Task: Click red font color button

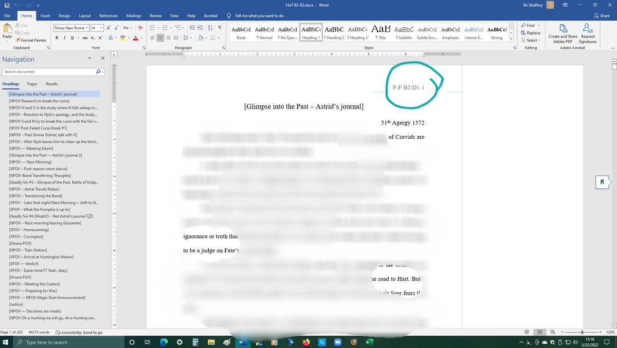Action: (136, 38)
